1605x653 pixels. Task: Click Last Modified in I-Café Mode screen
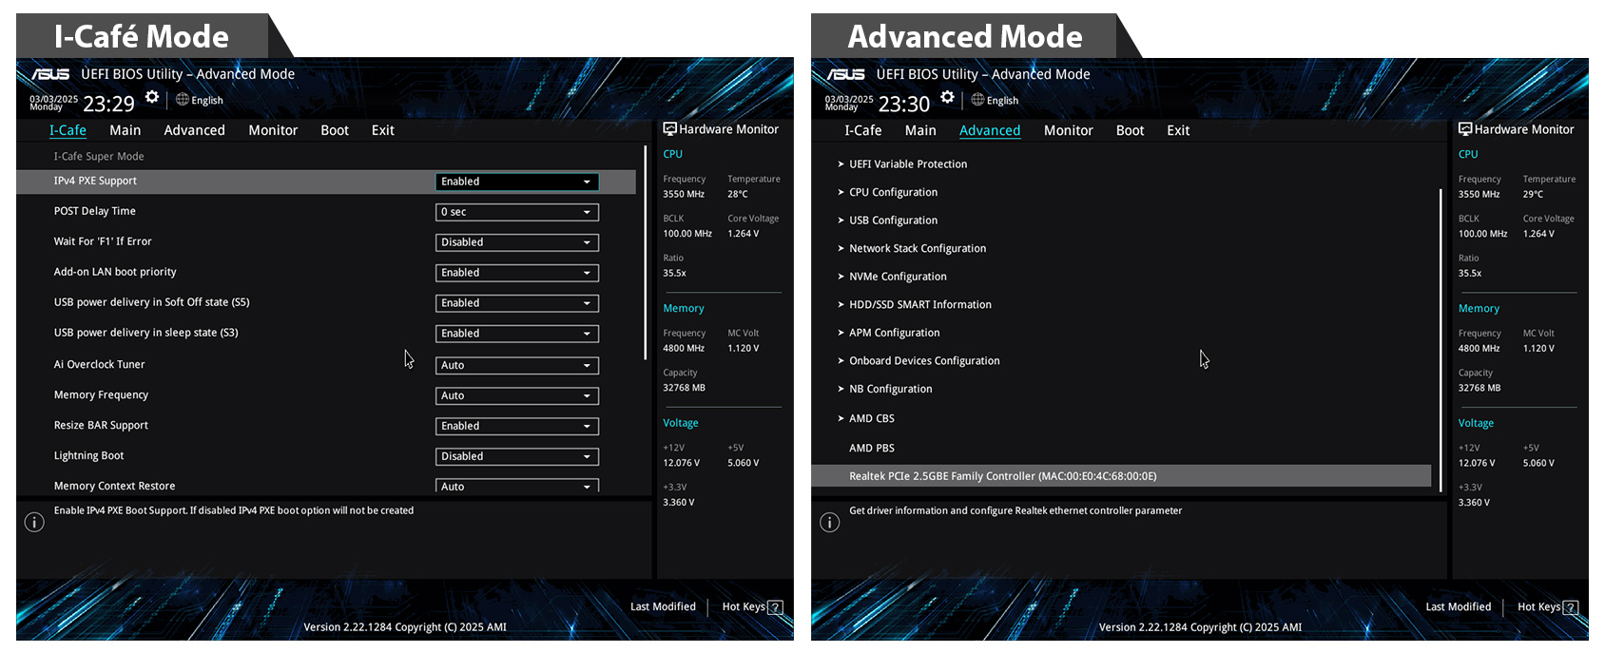point(663,606)
